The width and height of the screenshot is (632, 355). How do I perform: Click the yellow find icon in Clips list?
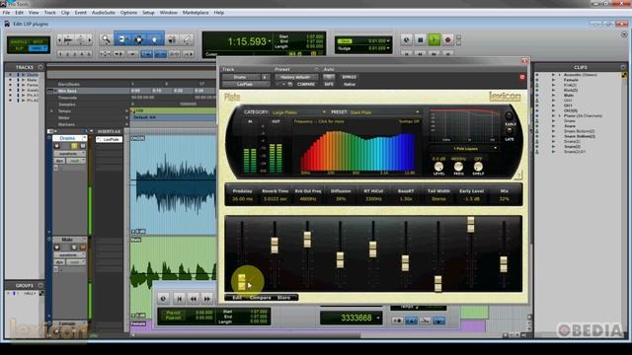coord(624,75)
